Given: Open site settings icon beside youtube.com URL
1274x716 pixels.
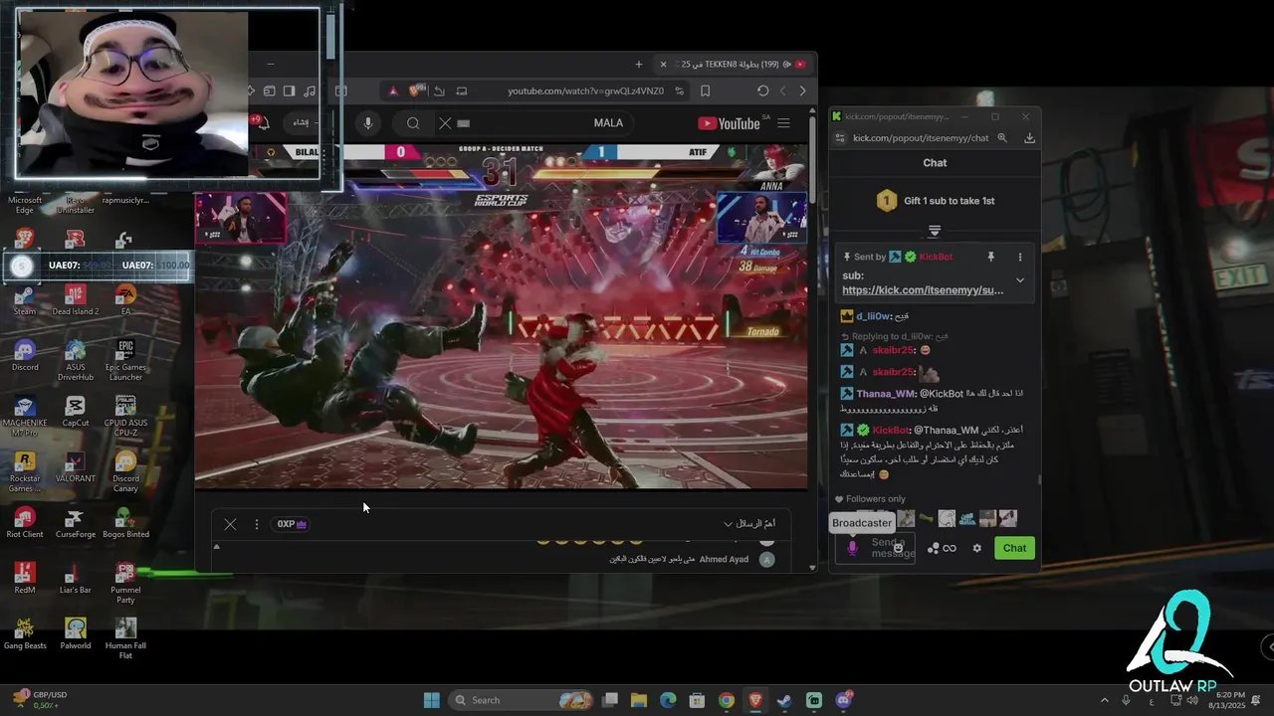Looking at the screenshot, I should pyautogui.click(x=680, y=90).
